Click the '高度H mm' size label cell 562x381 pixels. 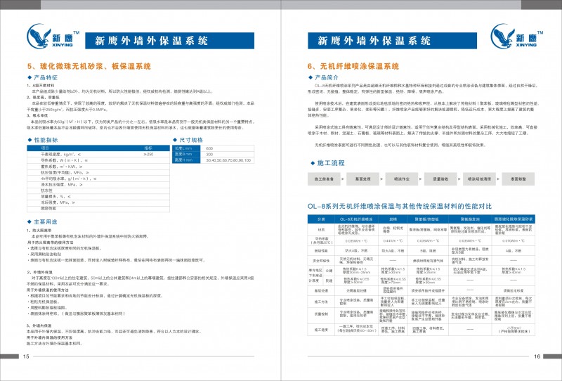(186, 160)
